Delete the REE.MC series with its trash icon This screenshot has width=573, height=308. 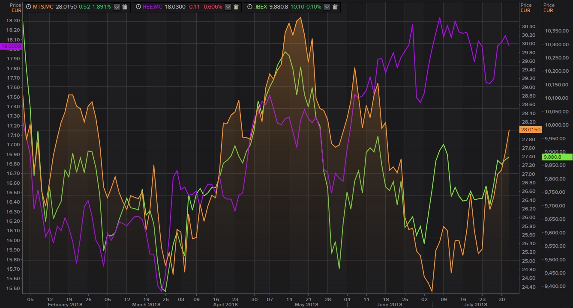click(x=235, y=7)
